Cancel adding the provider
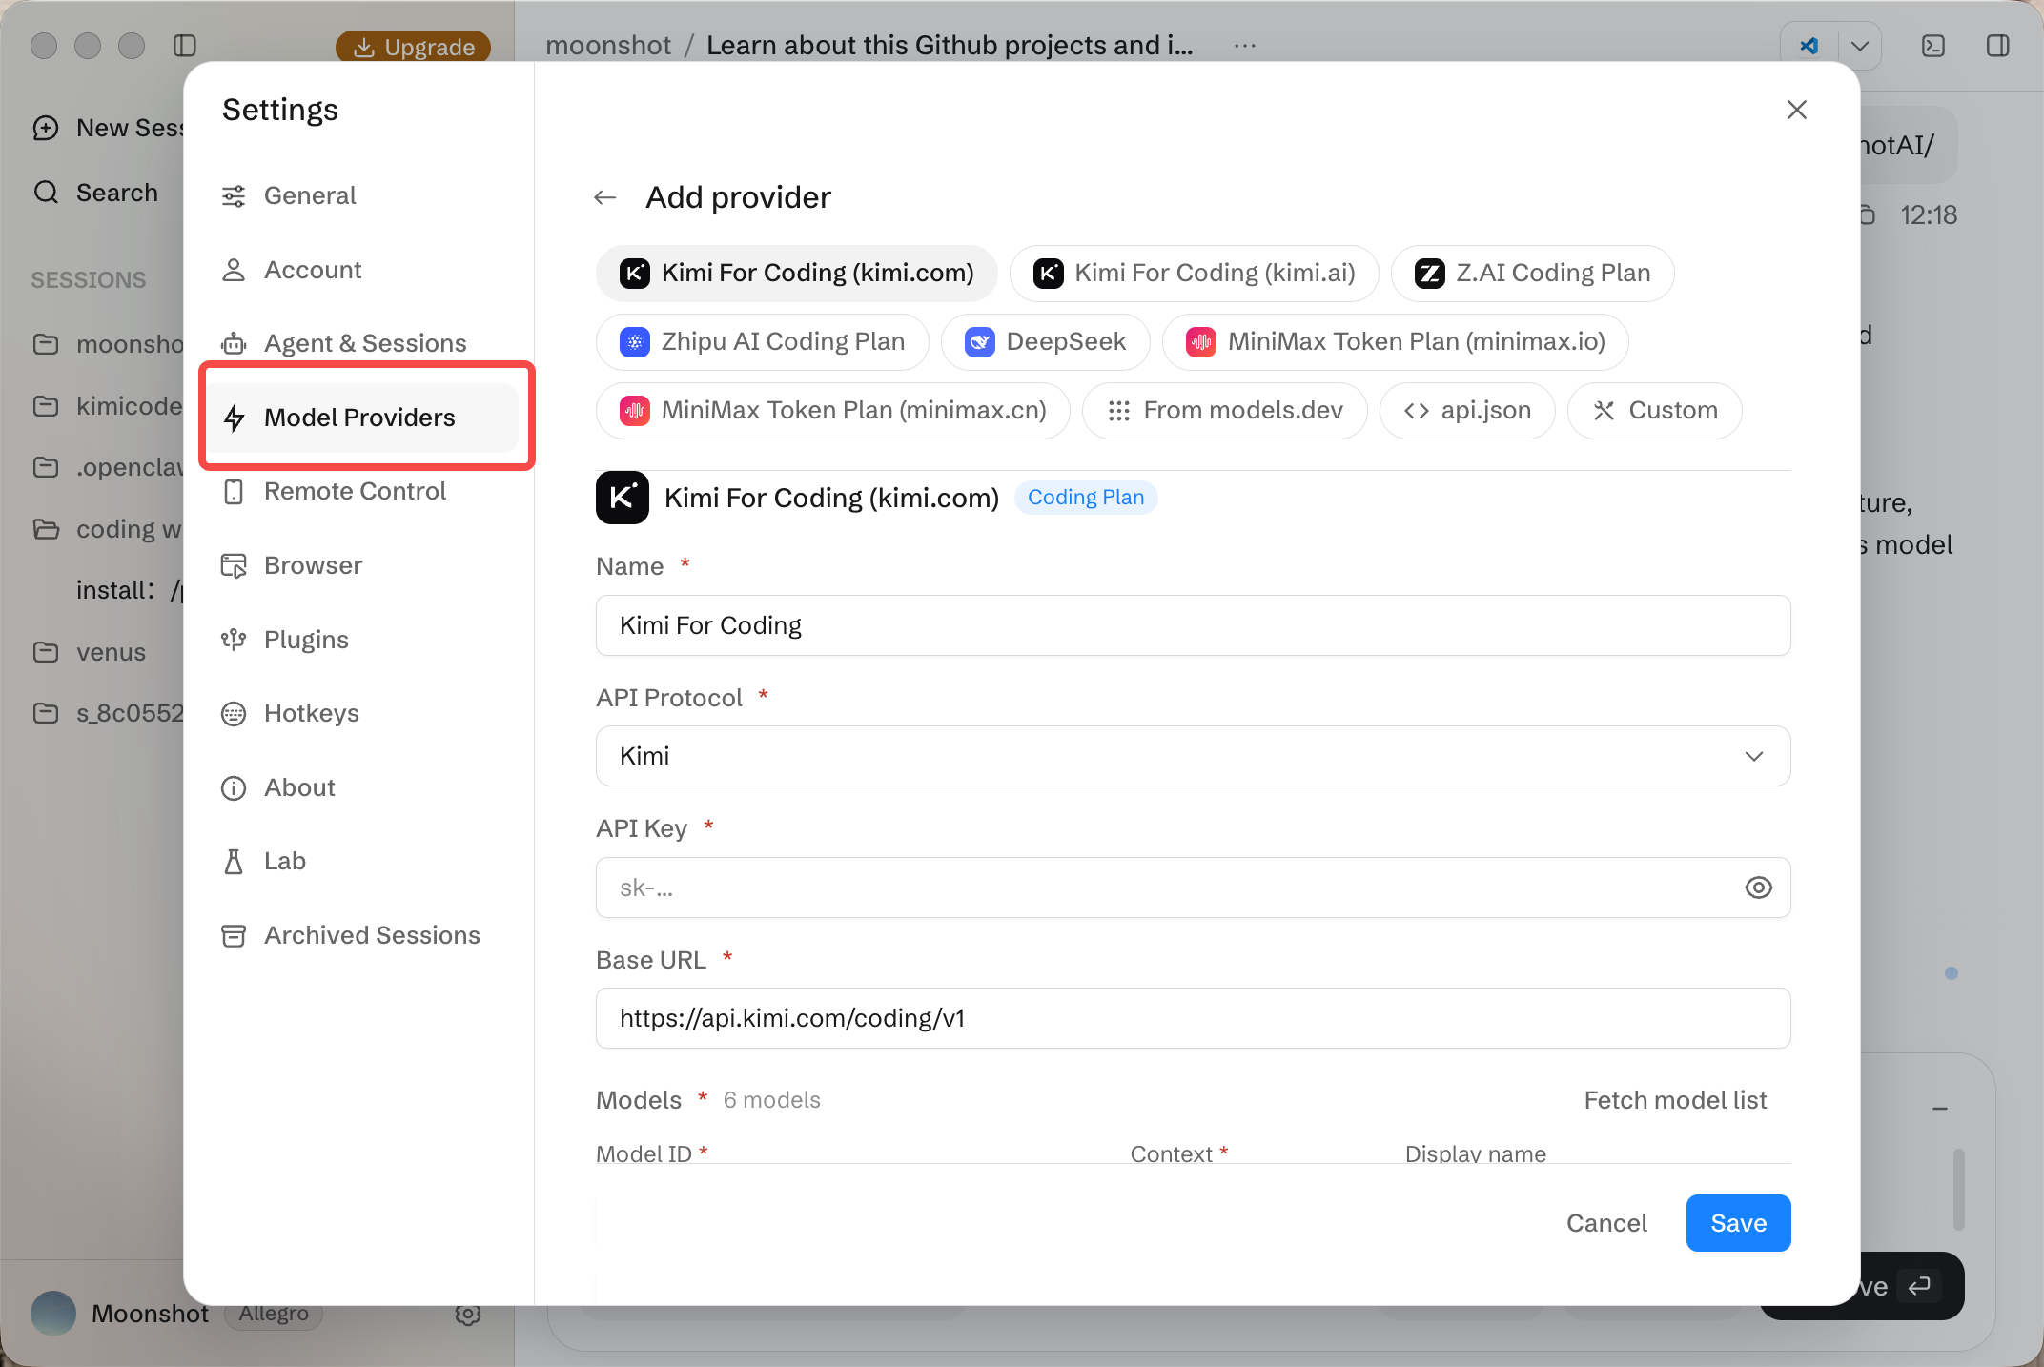 (1606, 1223)
